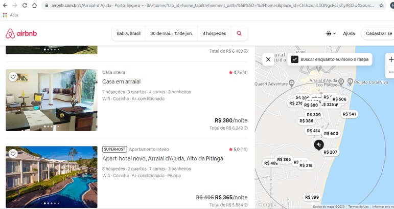Click the red search magnifier button
This screenshot has height=209, width=394.
pyautogui.click(x=239, y=33)
